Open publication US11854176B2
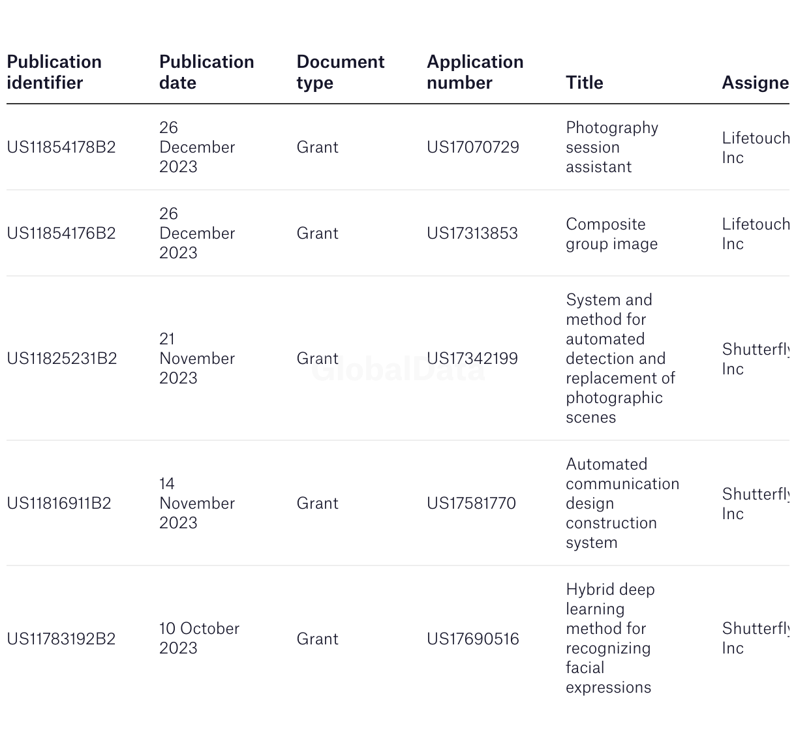 61,233
